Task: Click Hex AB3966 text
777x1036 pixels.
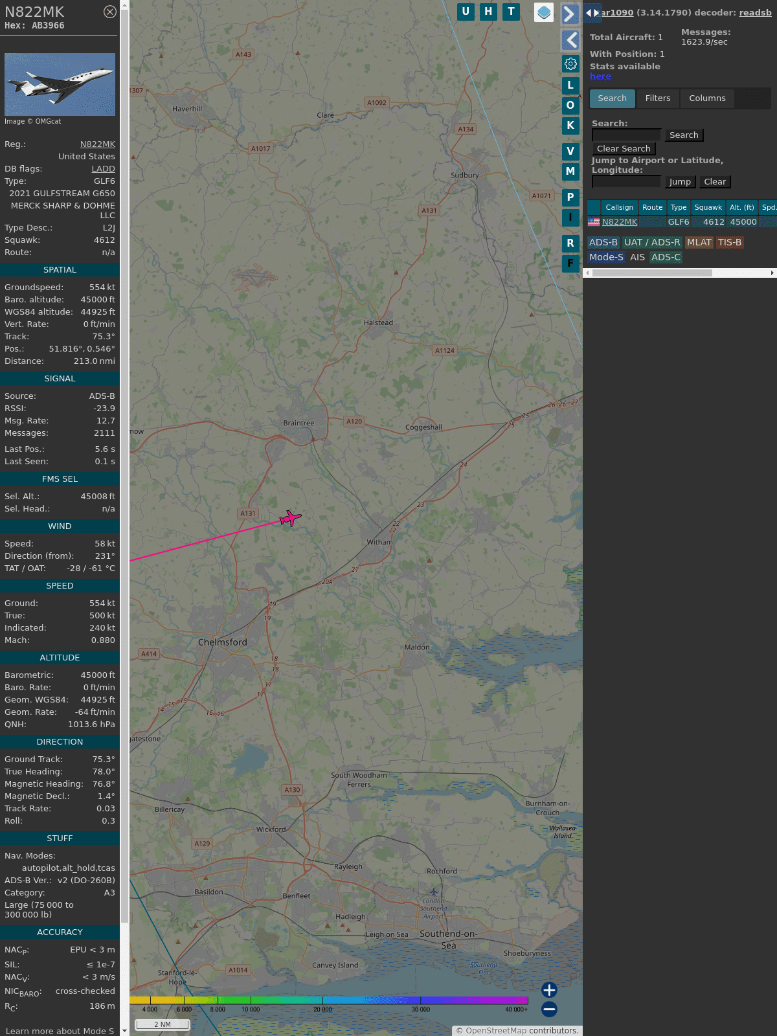Action: (x=34, y=26)
